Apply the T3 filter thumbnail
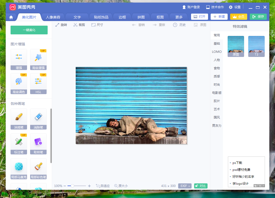 point(256,46)
